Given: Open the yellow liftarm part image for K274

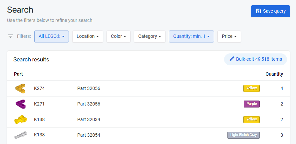Looking at the screenshot, I should 20,89.
